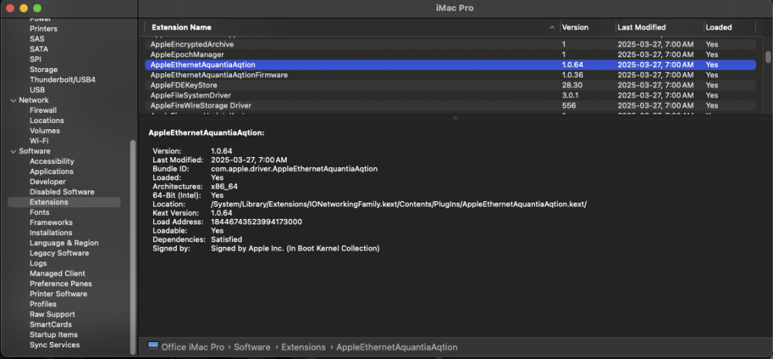
Task: Collapse the Network section in sidebar
Action: click(x=13, y=100)
